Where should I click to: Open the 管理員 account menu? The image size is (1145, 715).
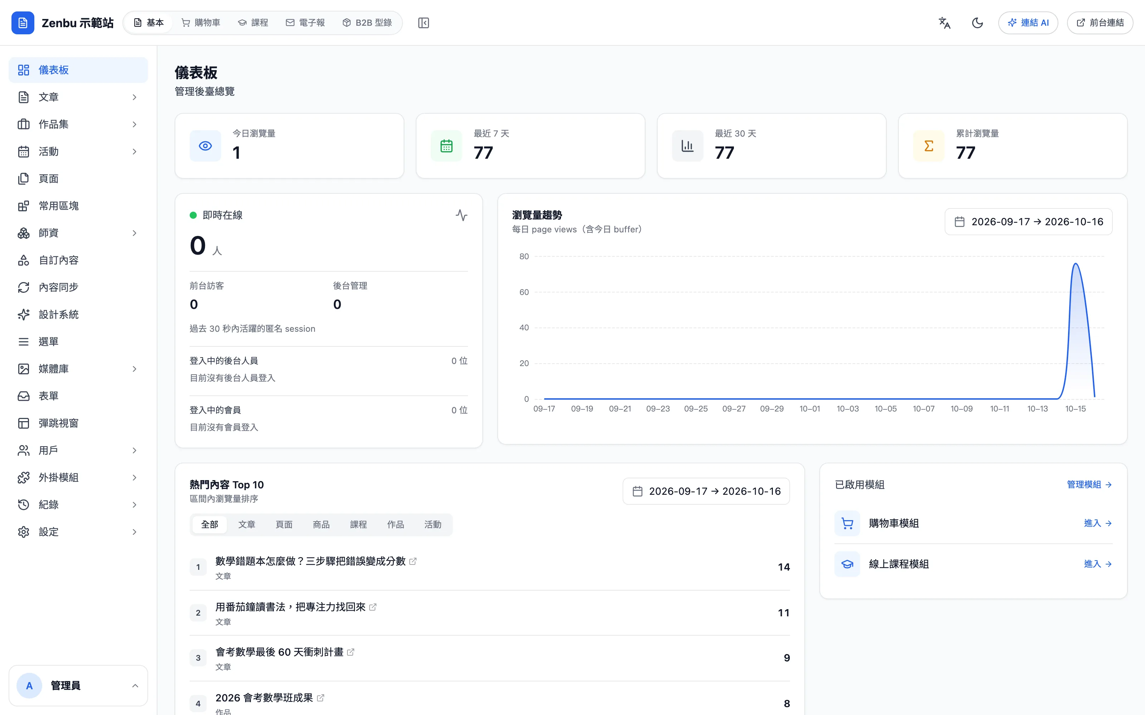(x=78, y=686)
